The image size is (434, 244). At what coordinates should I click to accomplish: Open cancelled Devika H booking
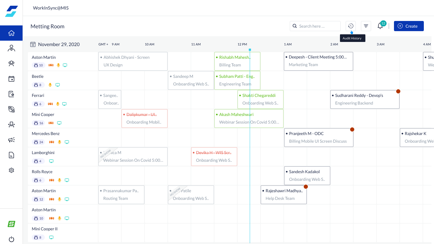point(214,157)
